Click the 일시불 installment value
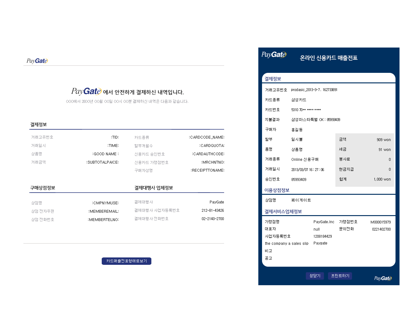The image size is (414, 317). (x=297, y=140)
